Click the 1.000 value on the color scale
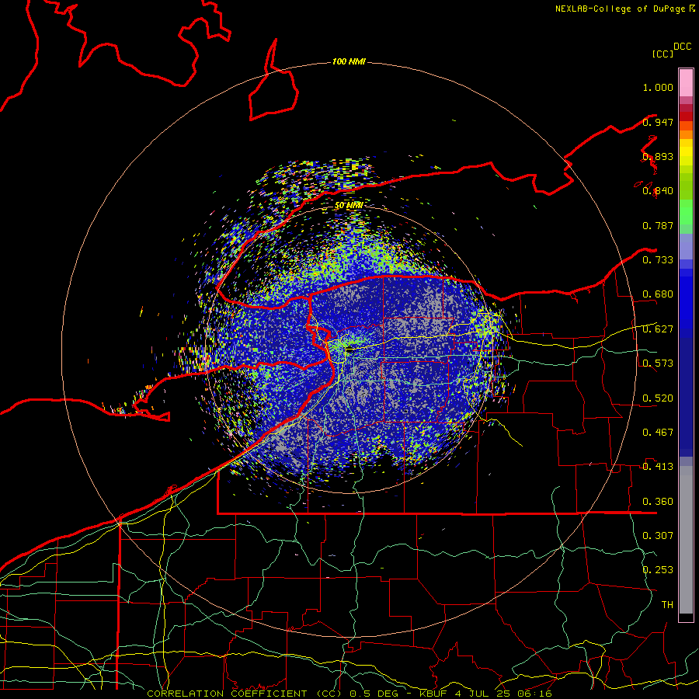This screenshot has width=699, height=699. tap(658, 87)
